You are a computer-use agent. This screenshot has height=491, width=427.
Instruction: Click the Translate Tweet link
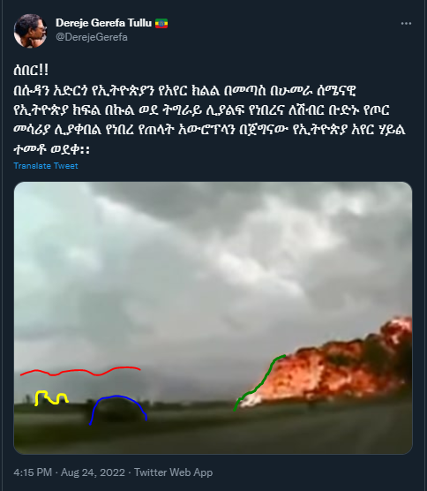click(x=46, y=166)
